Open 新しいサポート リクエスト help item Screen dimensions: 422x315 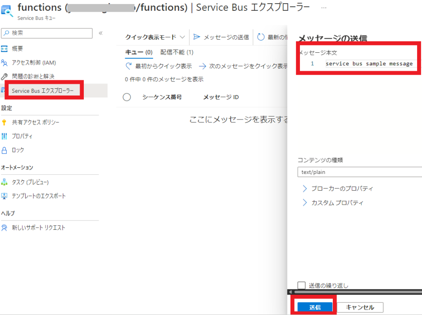click(x=38, y=228)
